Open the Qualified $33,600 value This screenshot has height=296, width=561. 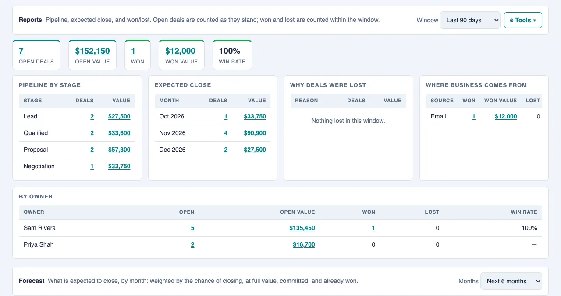pos(119,133)
